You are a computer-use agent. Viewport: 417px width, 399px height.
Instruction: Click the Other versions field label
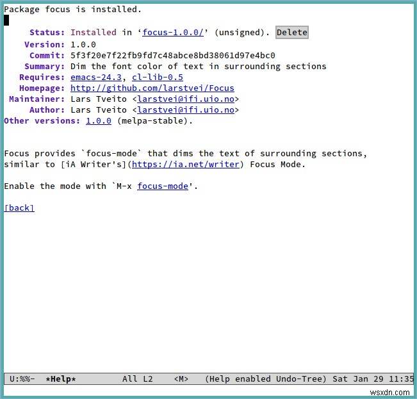42,121
